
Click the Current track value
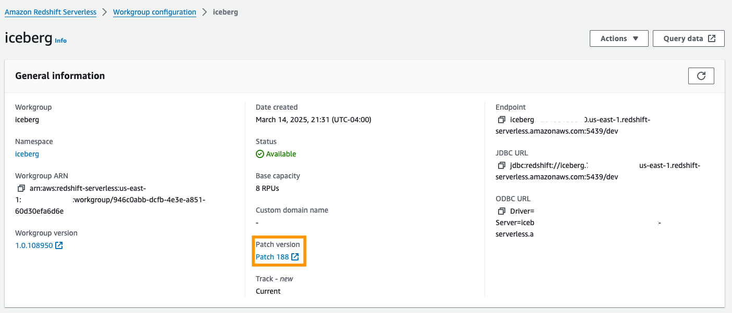268,291
